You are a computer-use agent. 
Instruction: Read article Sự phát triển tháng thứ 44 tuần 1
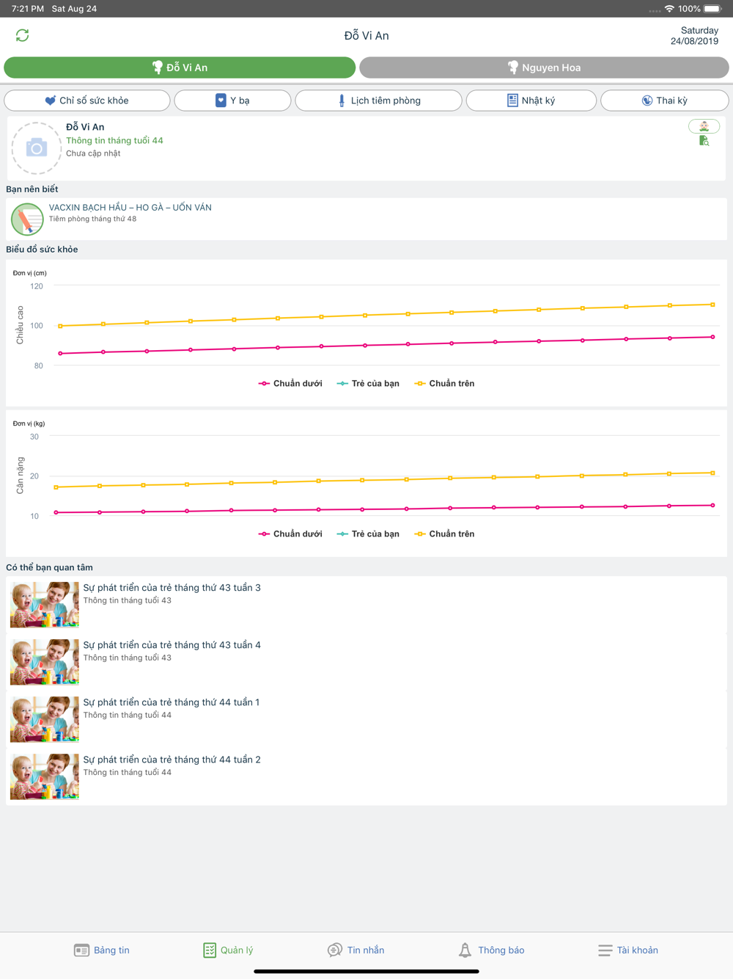pyautogui.click(x=366, y=719)
